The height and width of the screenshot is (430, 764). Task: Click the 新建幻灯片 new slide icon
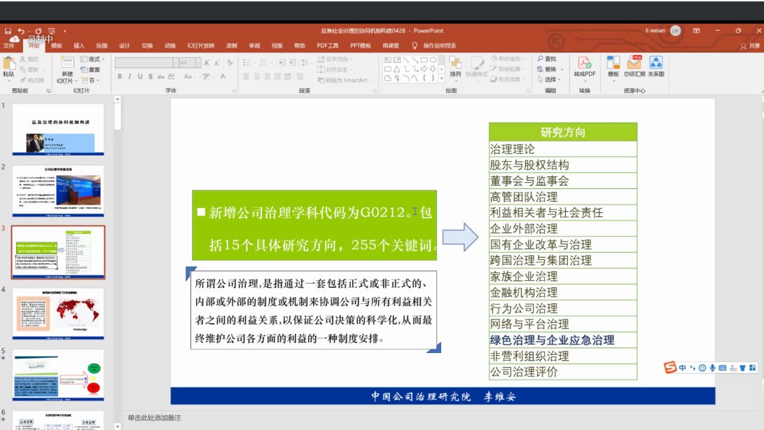click(67, 64)
